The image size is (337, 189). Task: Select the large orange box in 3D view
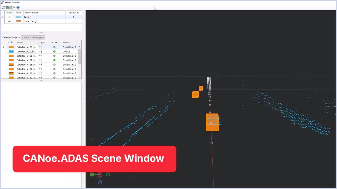coord(212,122)
